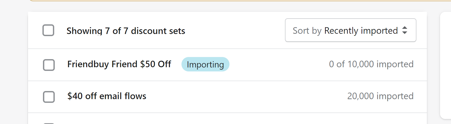Tick the select-all discount sets checkbox
This screenshot has width=451, height=124.
pyautogui.click(x=48, y=30)
